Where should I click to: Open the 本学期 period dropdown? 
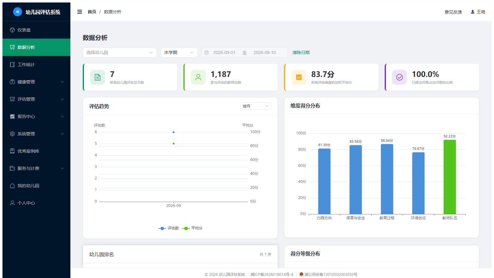[x=179, y=53]
